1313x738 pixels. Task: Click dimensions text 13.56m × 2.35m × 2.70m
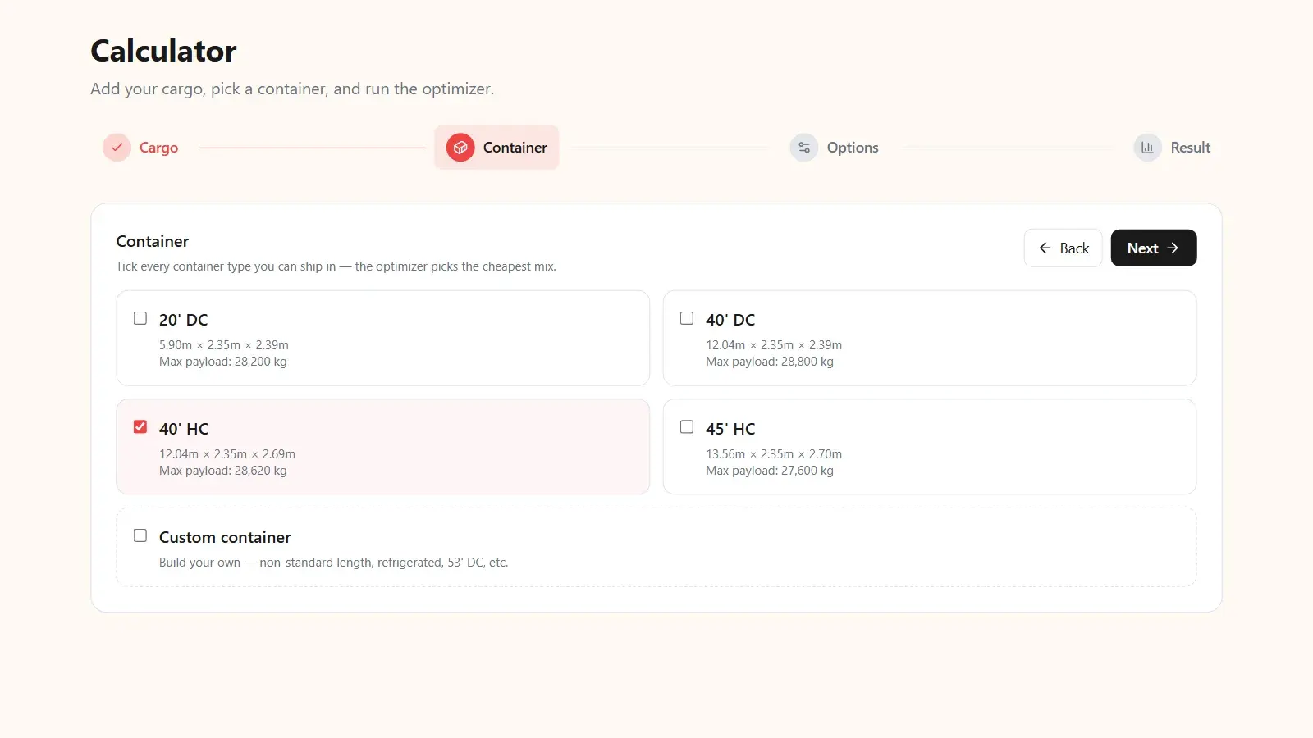(x=774, y=454)
